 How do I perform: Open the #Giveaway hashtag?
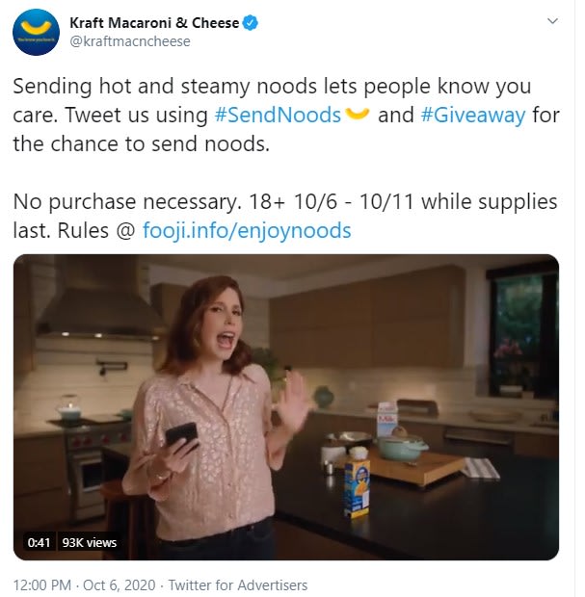coord(473,115)
